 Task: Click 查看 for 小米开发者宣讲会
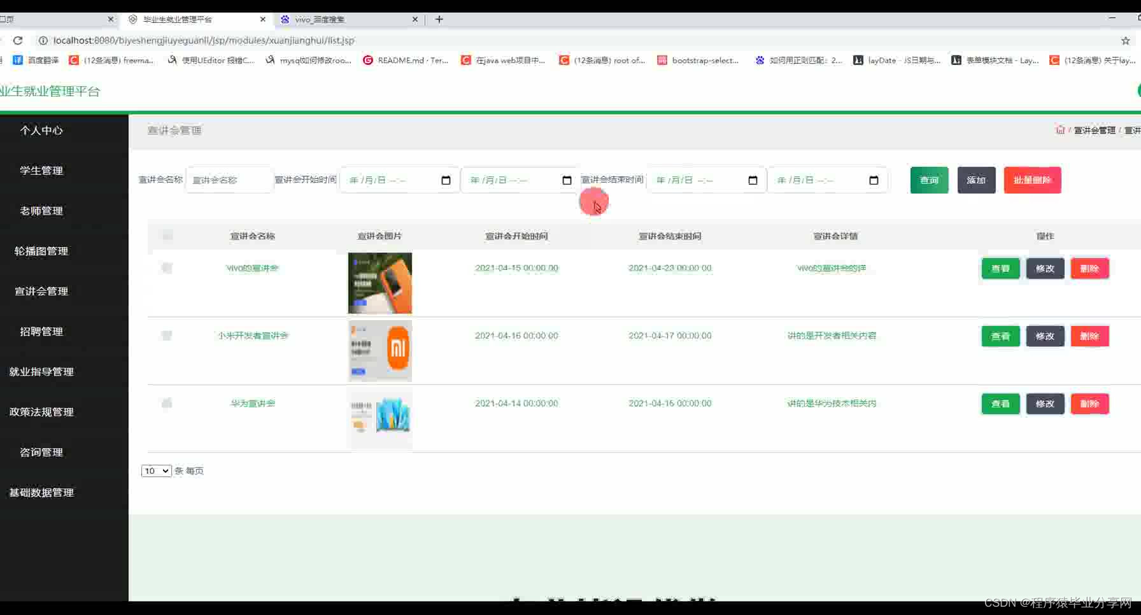1000,336
